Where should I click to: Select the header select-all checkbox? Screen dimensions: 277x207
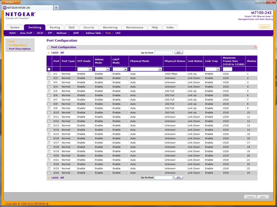point(49,69)
